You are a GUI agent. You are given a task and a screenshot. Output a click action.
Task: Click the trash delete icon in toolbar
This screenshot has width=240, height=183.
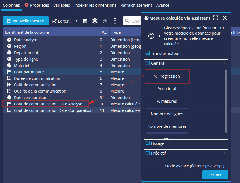(85, 21)
